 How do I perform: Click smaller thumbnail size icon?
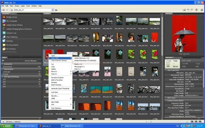[x=146, y=122]
